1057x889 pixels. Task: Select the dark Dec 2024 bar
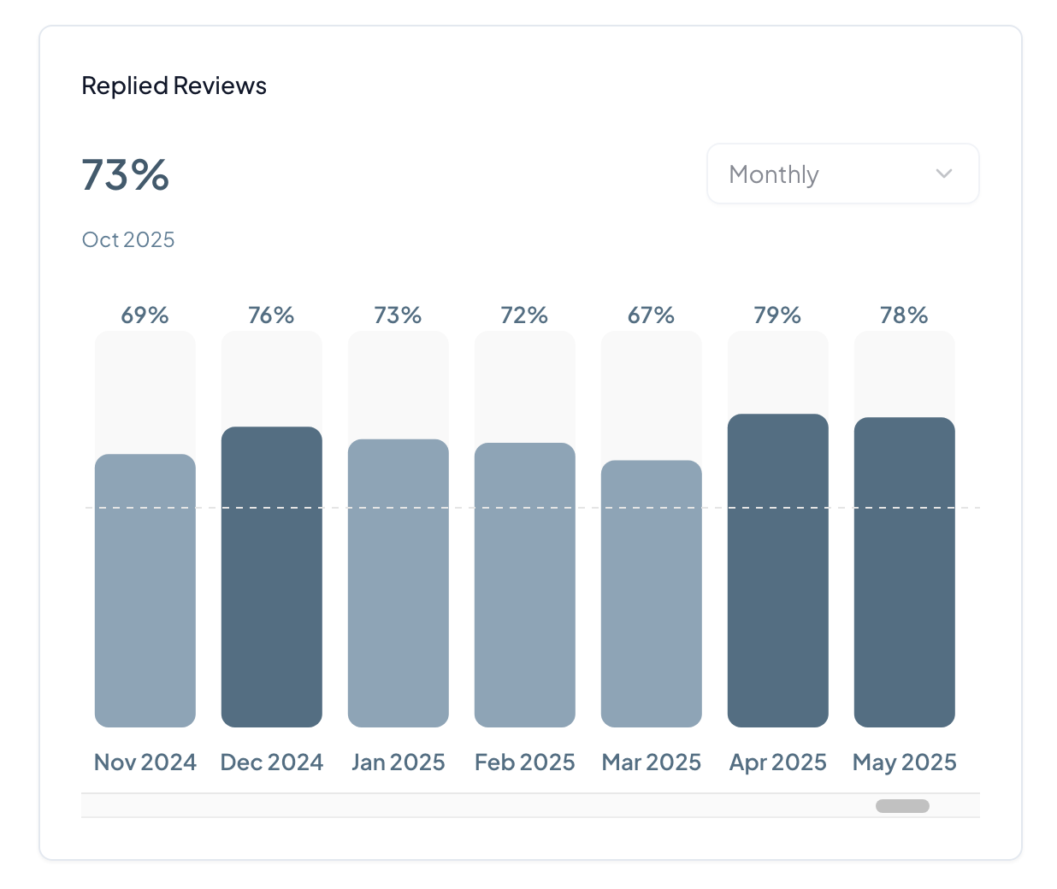272,577
